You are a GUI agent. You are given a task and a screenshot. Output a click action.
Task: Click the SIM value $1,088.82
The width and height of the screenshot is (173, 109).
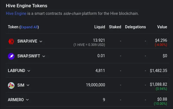(x=158, y=84)
